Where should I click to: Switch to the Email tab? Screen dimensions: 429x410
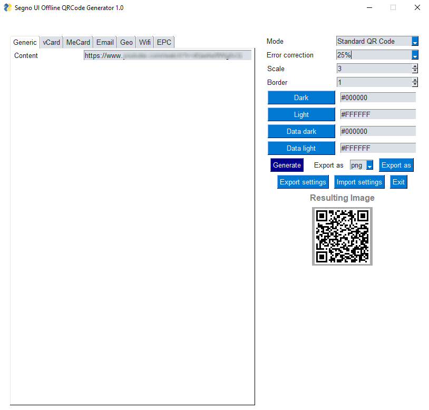point(105,42)
